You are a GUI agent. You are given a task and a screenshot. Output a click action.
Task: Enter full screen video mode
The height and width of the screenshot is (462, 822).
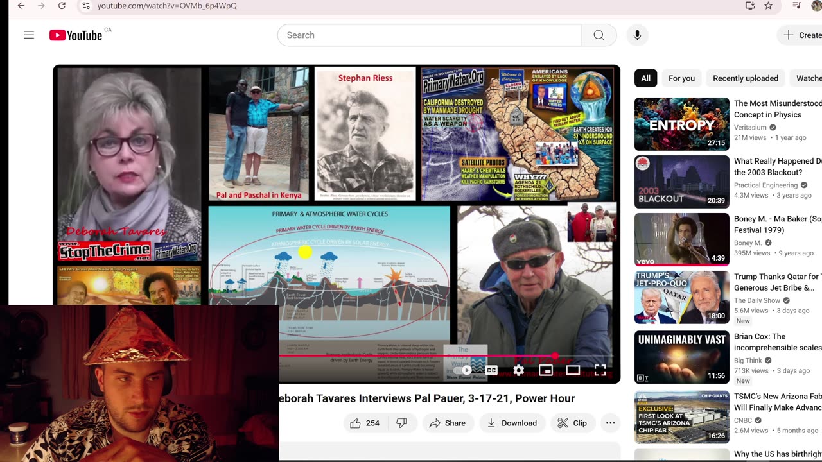(x=600, y=370)
